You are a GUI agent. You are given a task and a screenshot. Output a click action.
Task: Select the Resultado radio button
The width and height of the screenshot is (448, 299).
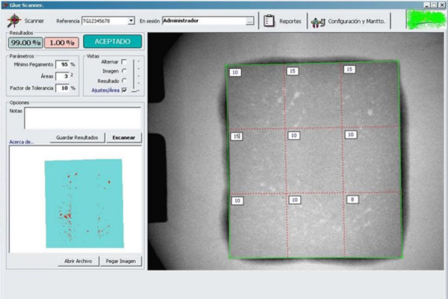(x=124, y=80)
